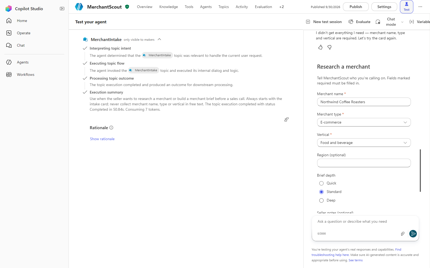This screenshot has height=268, width=430.
Task: Click the Show rationale link
Action: click(x=102, y=139)
